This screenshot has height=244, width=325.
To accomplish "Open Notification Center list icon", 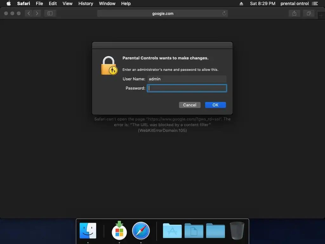I will point(315,3).
